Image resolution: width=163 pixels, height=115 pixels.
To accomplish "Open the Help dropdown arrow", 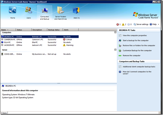I will [159, 24].
